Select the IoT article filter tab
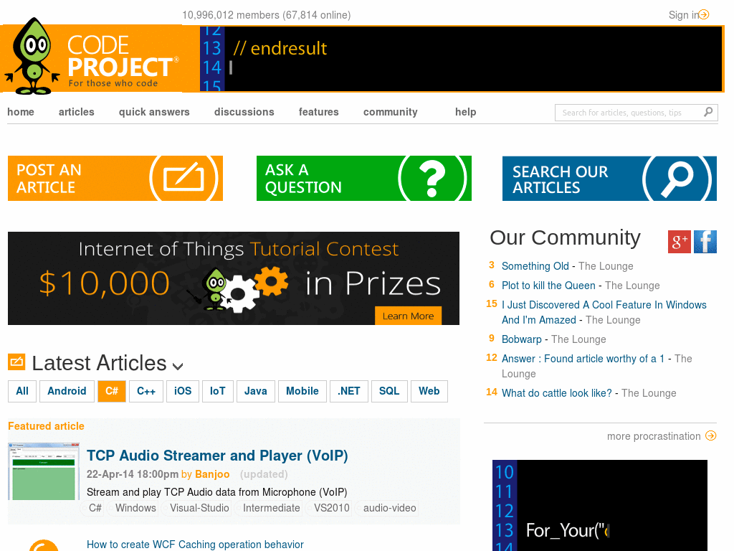734x551 pixels. pyautogui.click(x=218, y=391)
